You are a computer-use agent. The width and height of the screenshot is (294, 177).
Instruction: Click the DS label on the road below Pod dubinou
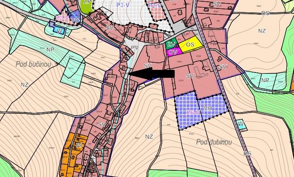tap(248, 153)
